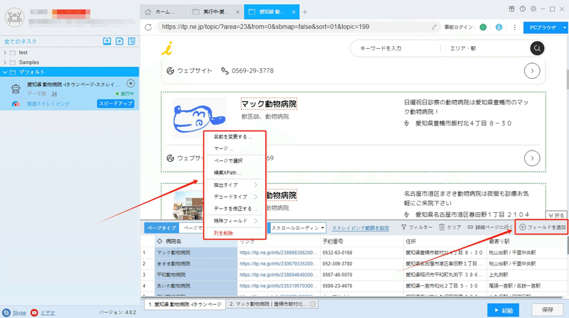Image resolution: width=569 pixels, height=318 pixels.
Task: Click the robot icon of the running task
Action: pos(16,89)
